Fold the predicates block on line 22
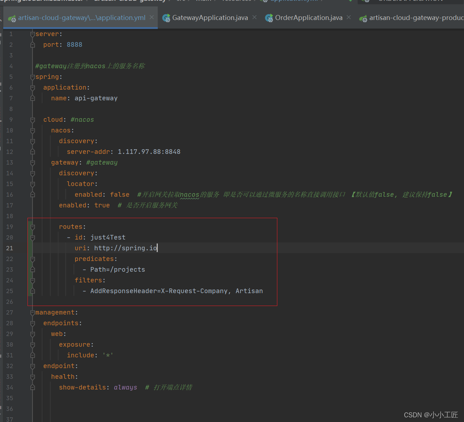 pyautogui.click(x=32, y=259)
